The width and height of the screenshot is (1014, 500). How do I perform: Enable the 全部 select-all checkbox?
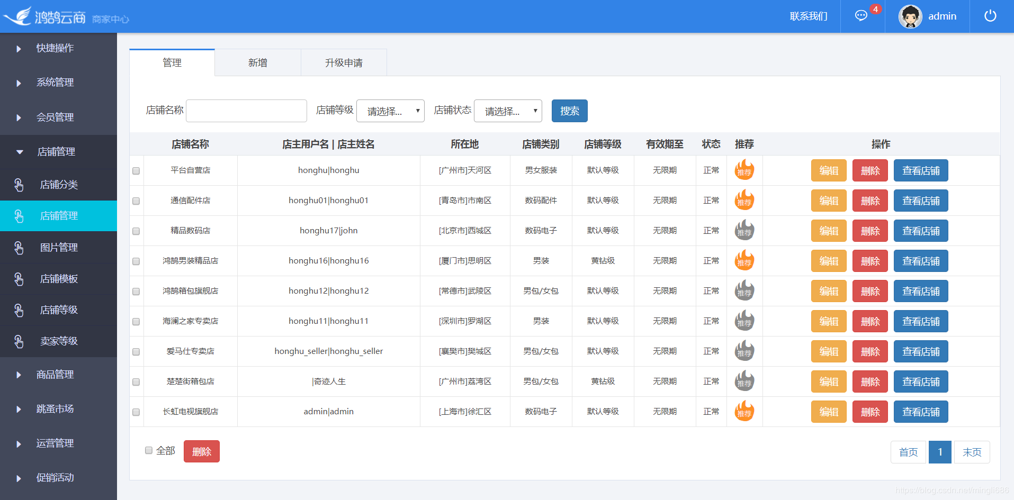click(149, 450)
